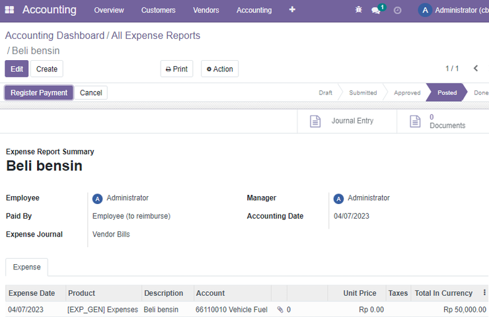Click the Cancel button

[91, 92]
